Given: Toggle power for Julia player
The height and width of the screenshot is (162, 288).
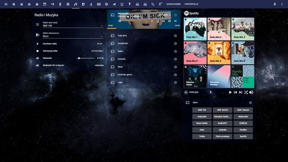Looking at the screenshot, I should [x=175, y=82].
